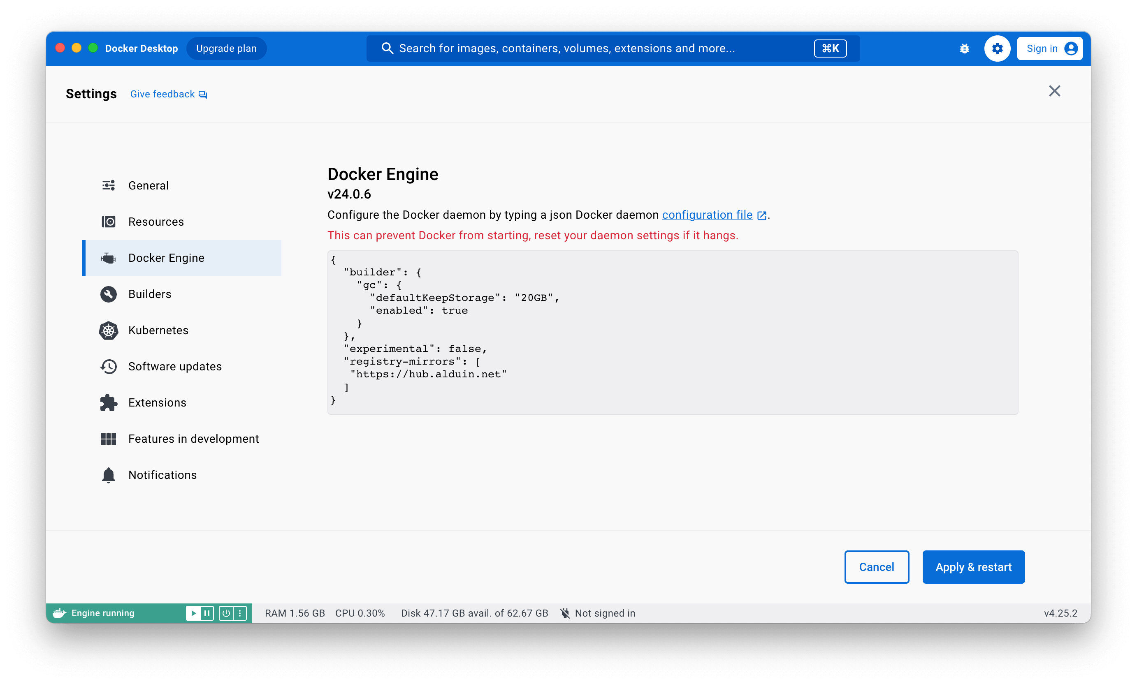Screen dimensions: 1137x684
Task: Click the not signed in plug icon
Action: pyautogui.click(x=564, y=613)
